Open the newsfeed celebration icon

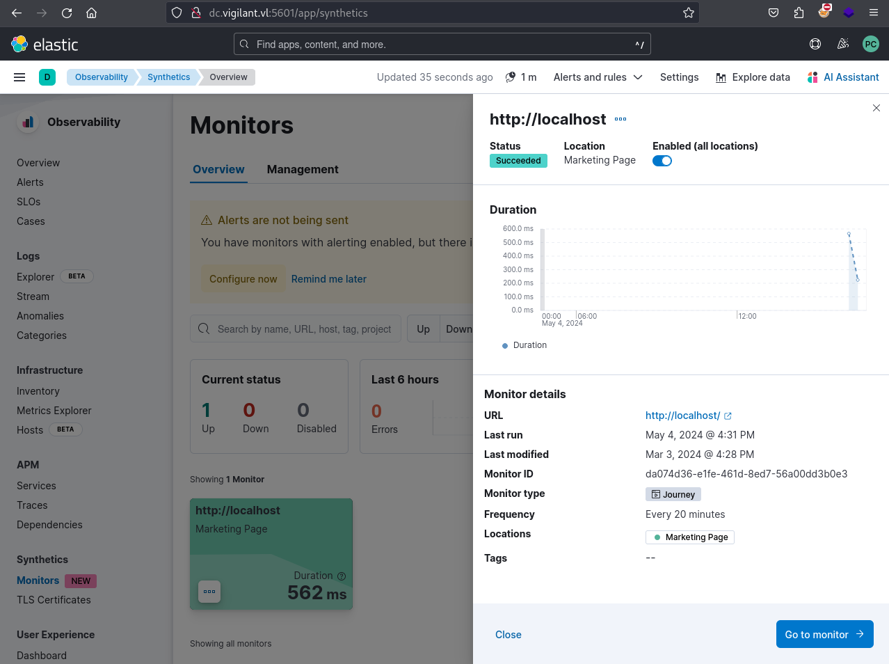[843, 44]
